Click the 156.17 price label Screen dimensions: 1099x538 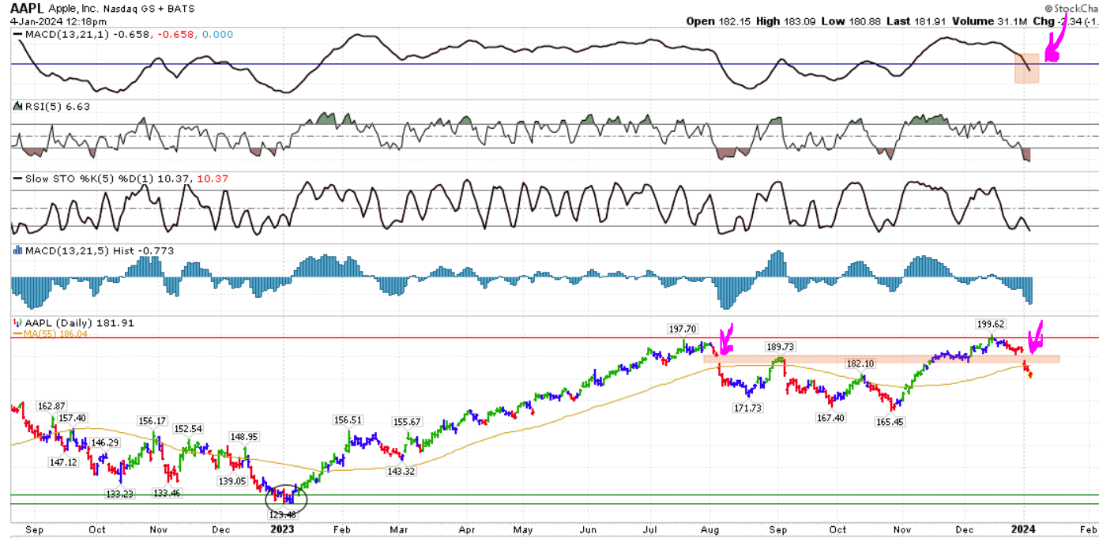155,421
